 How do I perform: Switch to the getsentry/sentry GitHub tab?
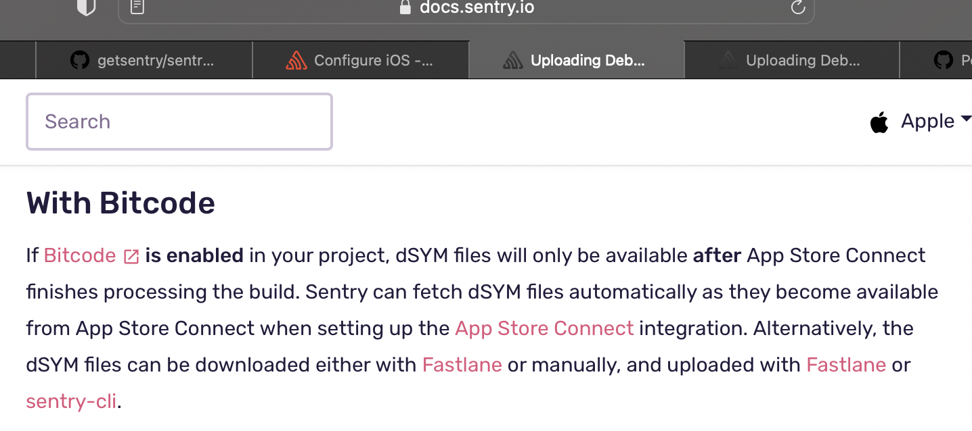[142, 60]
